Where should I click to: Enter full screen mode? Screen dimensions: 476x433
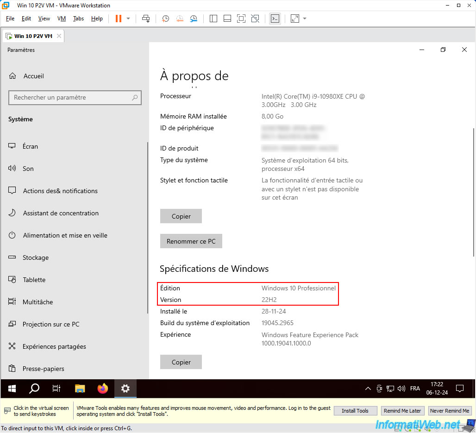[241, 19]
